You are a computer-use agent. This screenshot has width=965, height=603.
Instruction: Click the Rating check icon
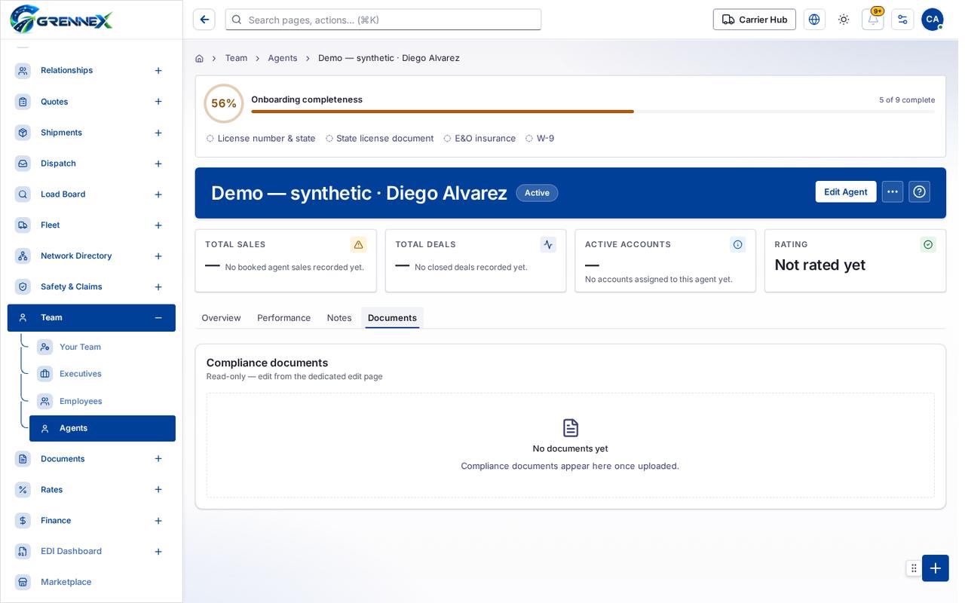[928, 244]
